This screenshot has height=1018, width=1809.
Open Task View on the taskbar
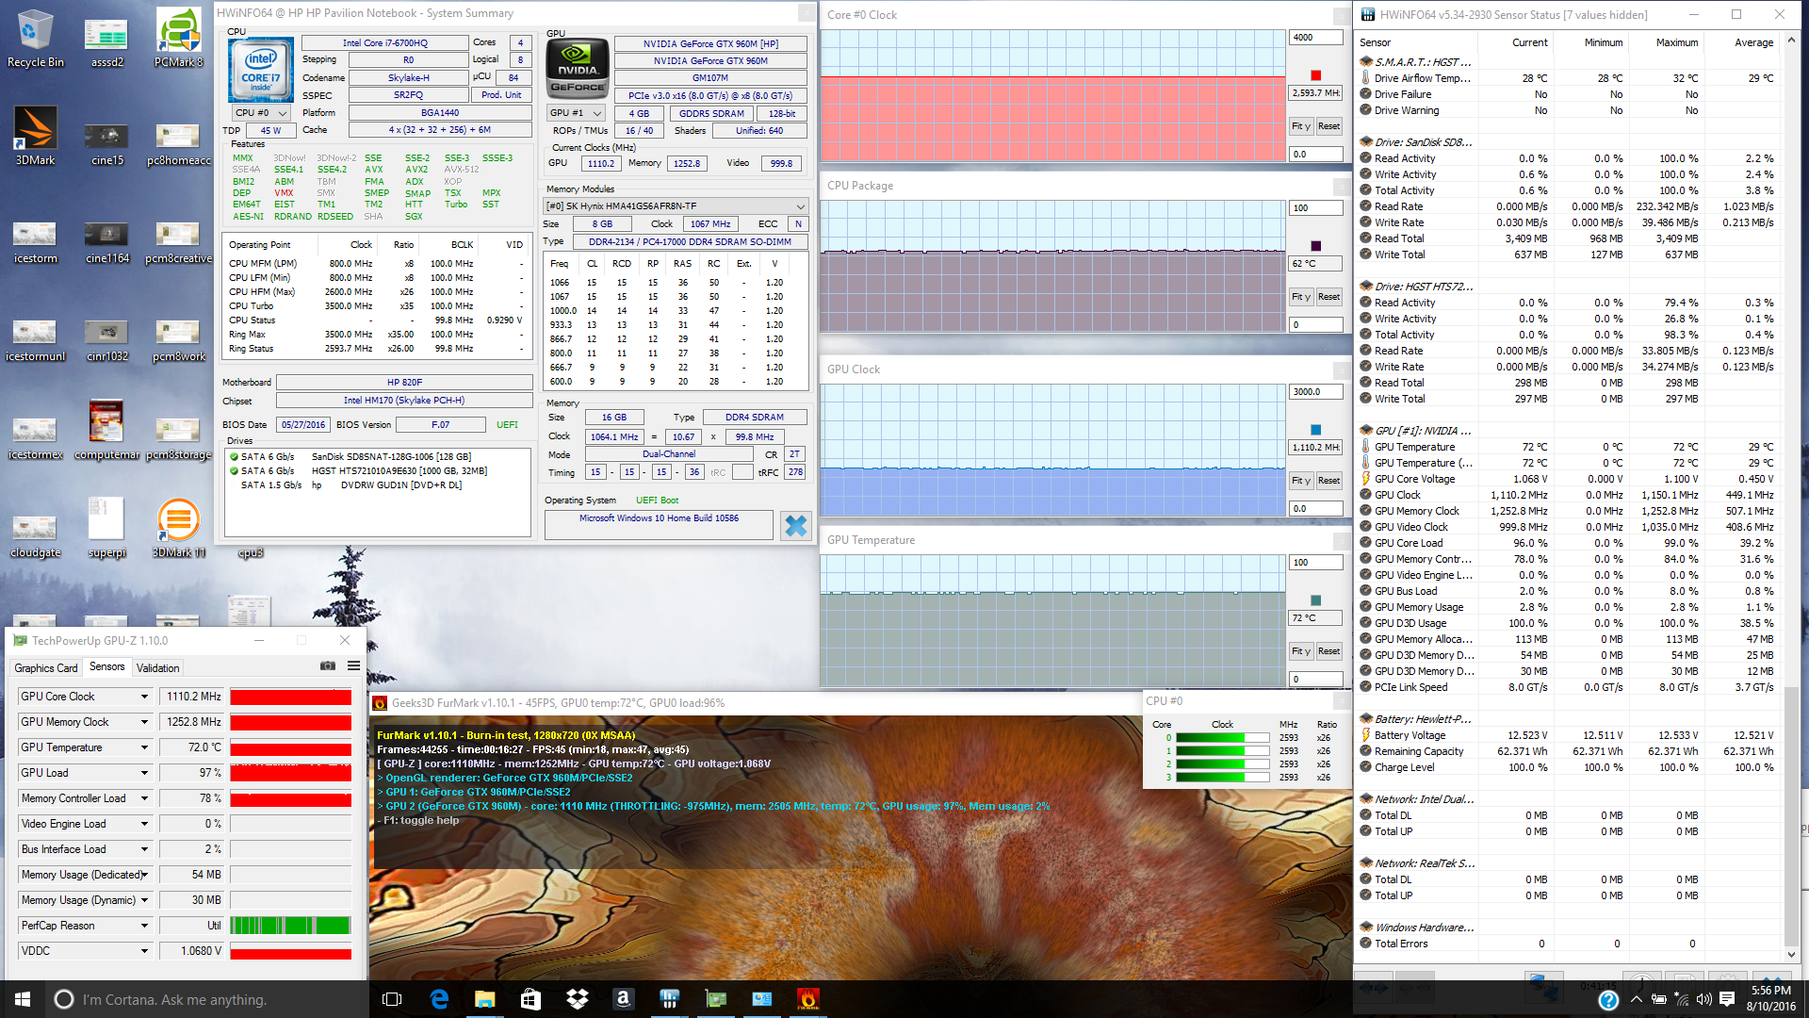(392, 999)
